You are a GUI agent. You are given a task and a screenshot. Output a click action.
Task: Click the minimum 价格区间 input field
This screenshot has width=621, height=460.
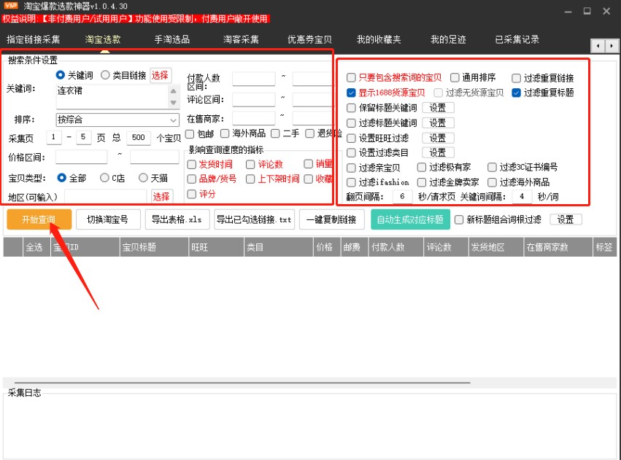point(81,157)
